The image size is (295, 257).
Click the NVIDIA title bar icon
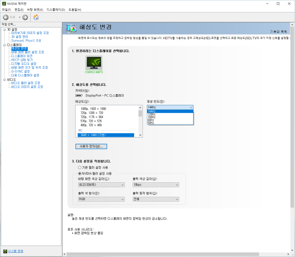[x=4, y=3]
